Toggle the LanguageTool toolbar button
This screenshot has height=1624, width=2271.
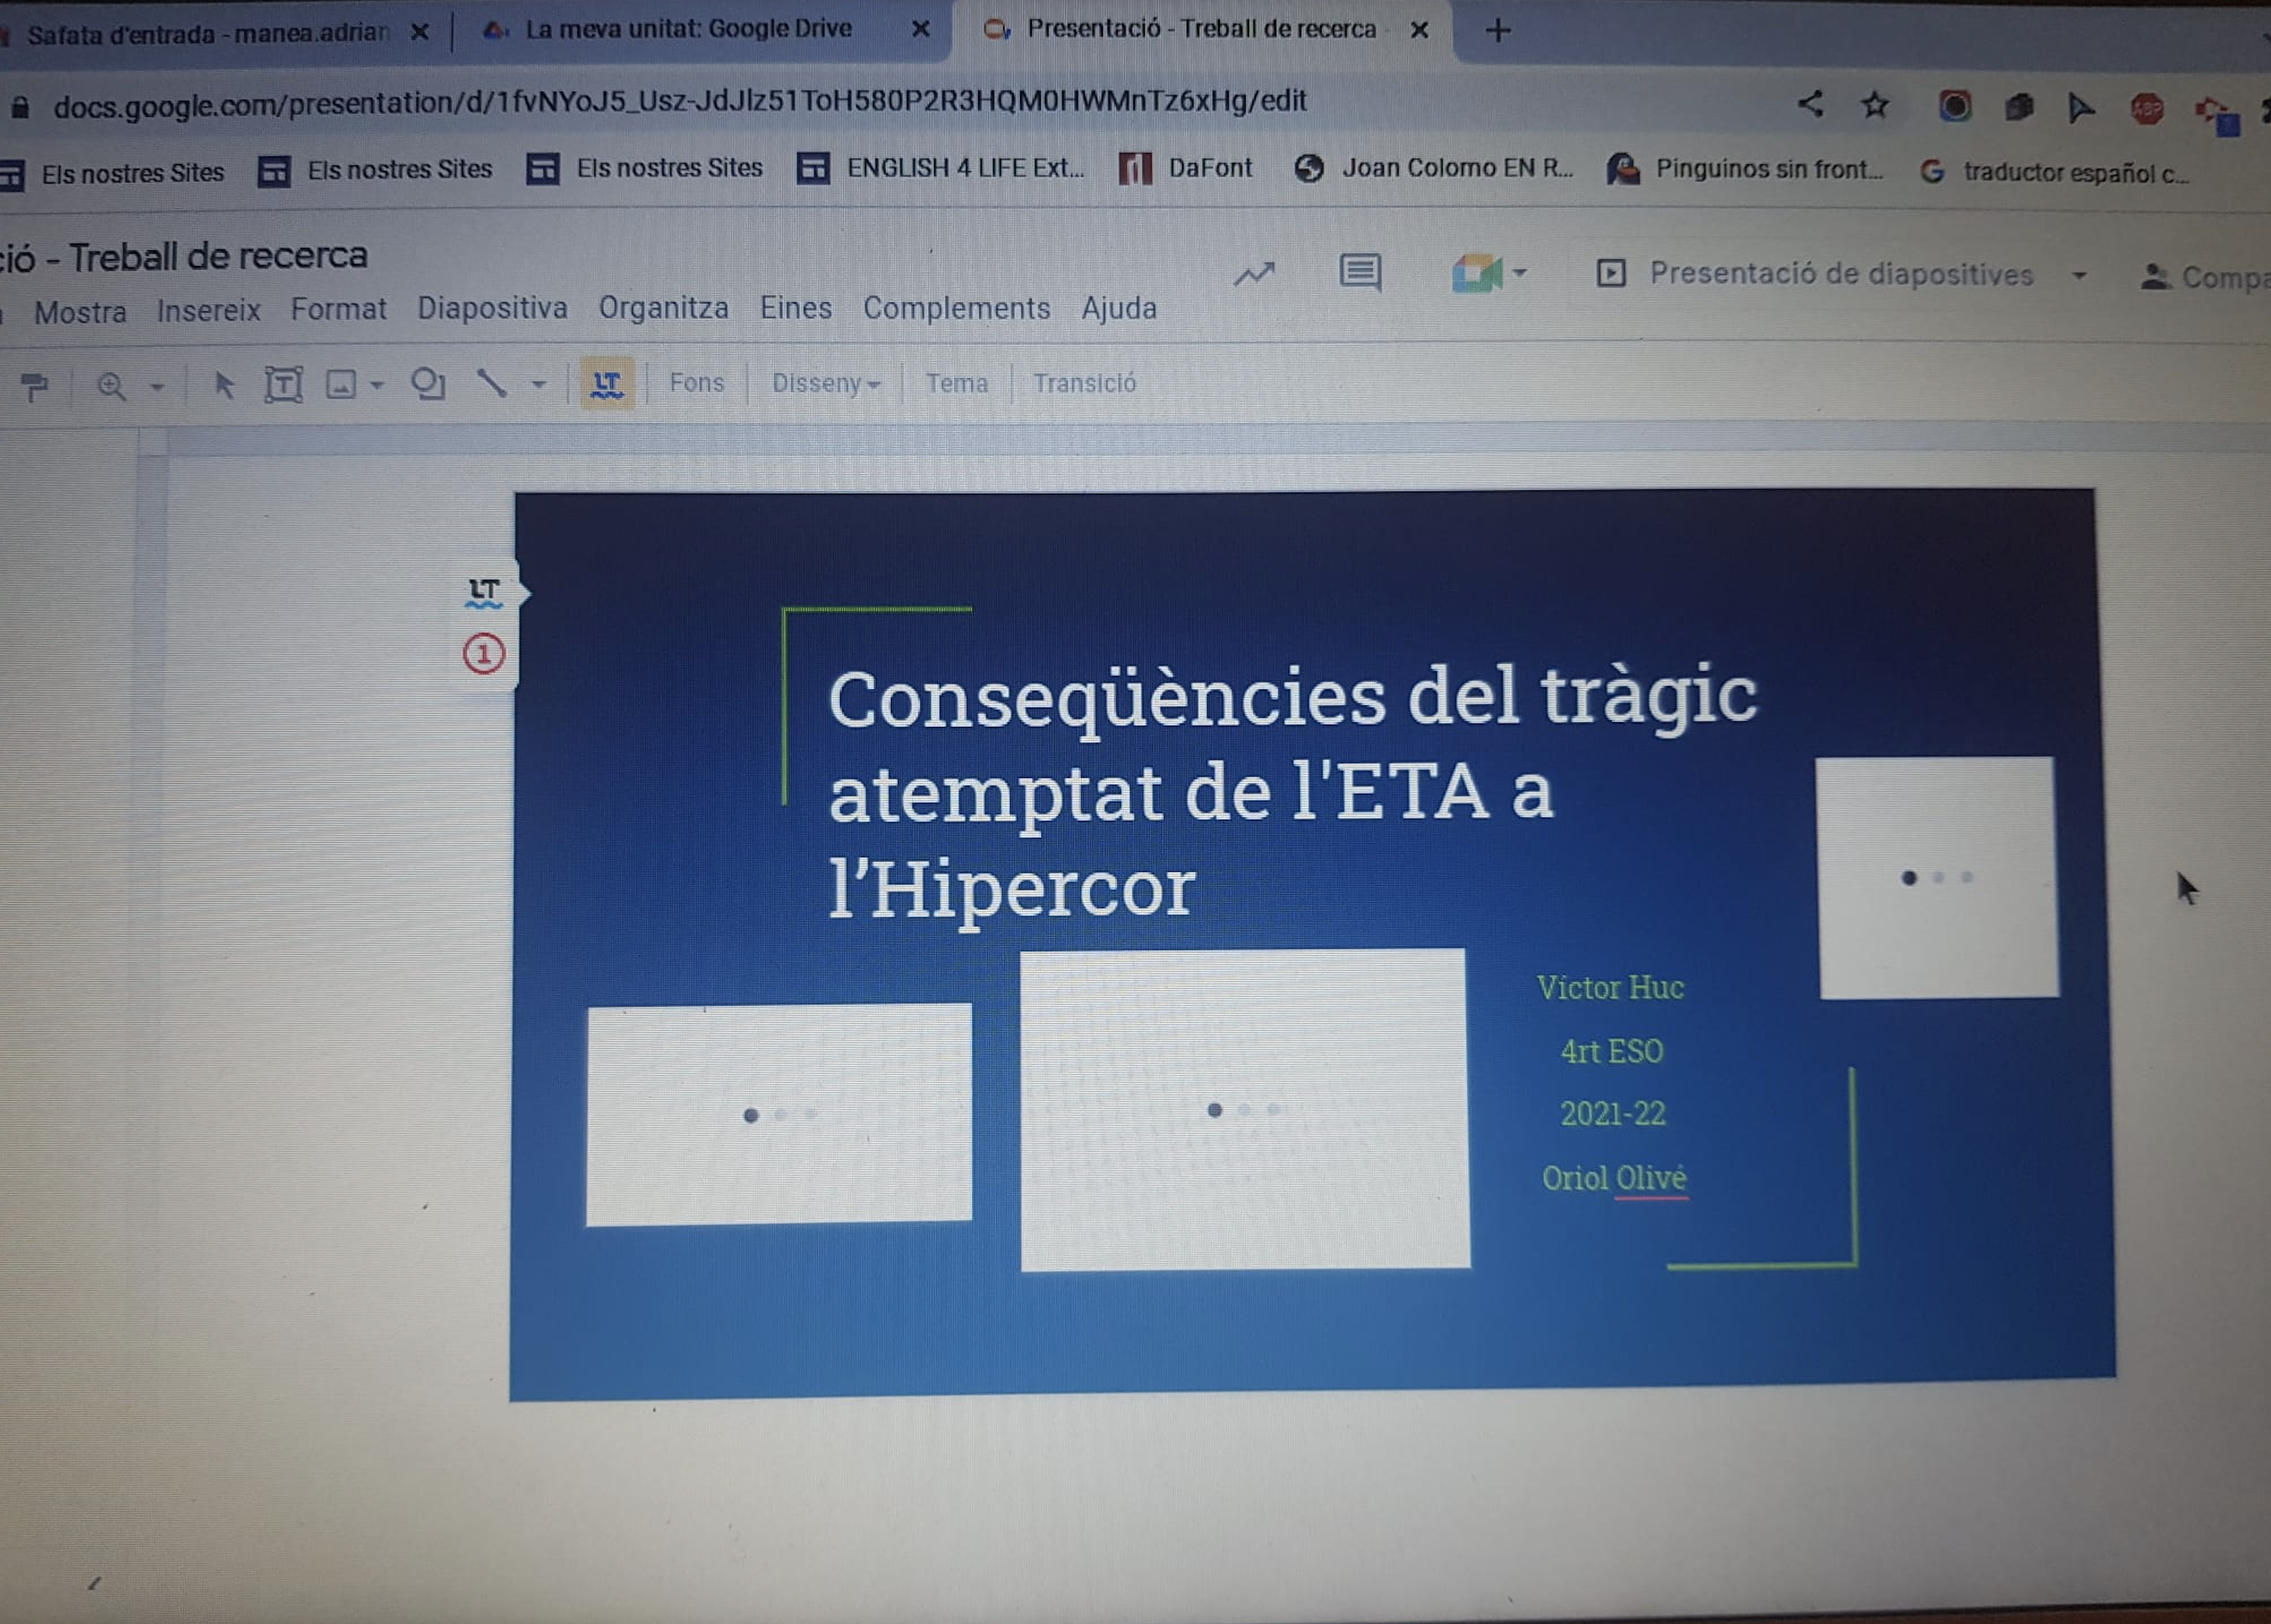coord(606,383)
